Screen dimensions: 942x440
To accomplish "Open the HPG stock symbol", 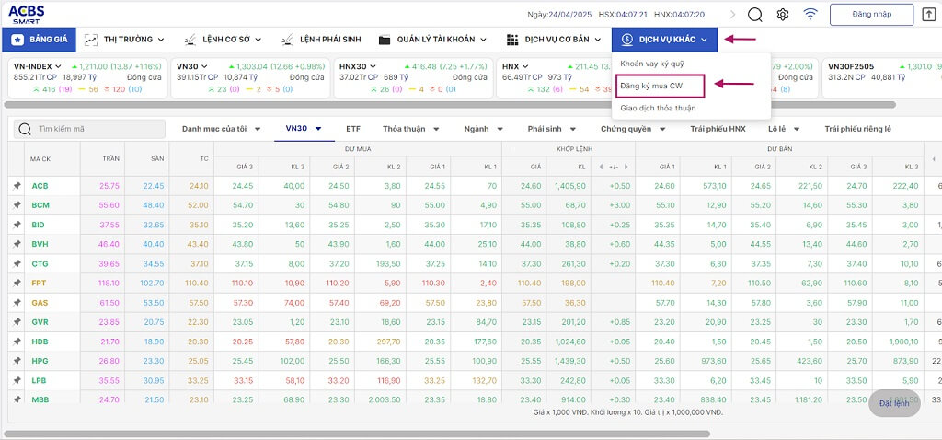I will click(x=40, y=361).
